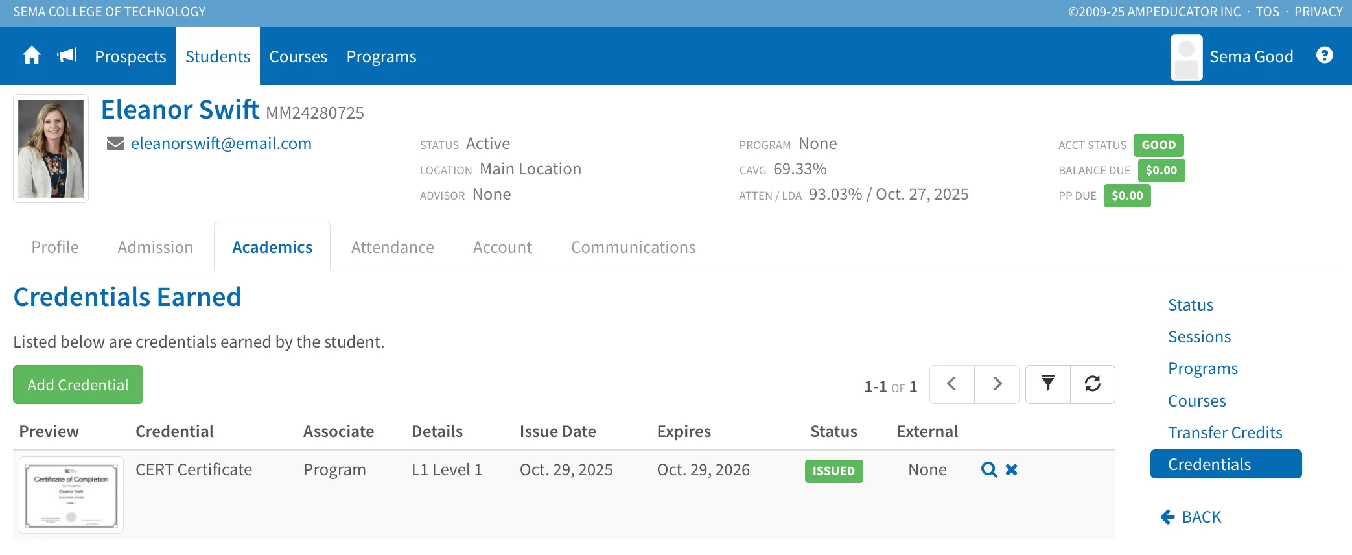1352x555 pixels.
Task: Open the Programs sidebar link
Action: (x=1203, y=368)
